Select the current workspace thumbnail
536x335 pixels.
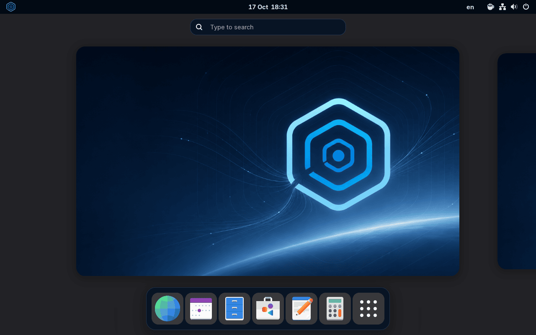click(x=268, y=161)
